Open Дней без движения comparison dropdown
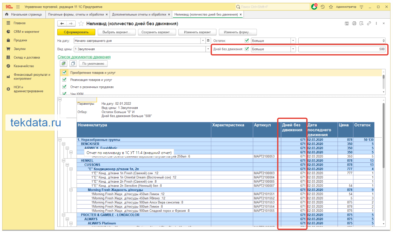Image resolution: width=393 pixels, height=232 pixels. [x=293, y=49]
